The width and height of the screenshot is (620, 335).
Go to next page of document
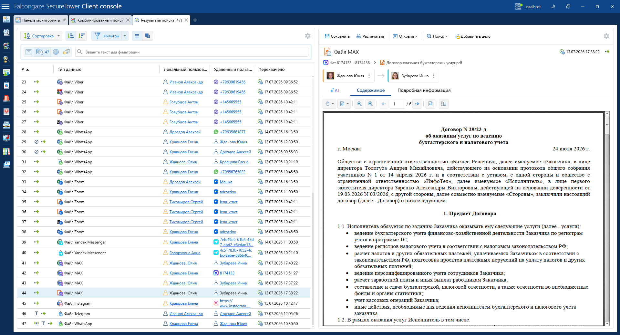(x=417, y=104)
